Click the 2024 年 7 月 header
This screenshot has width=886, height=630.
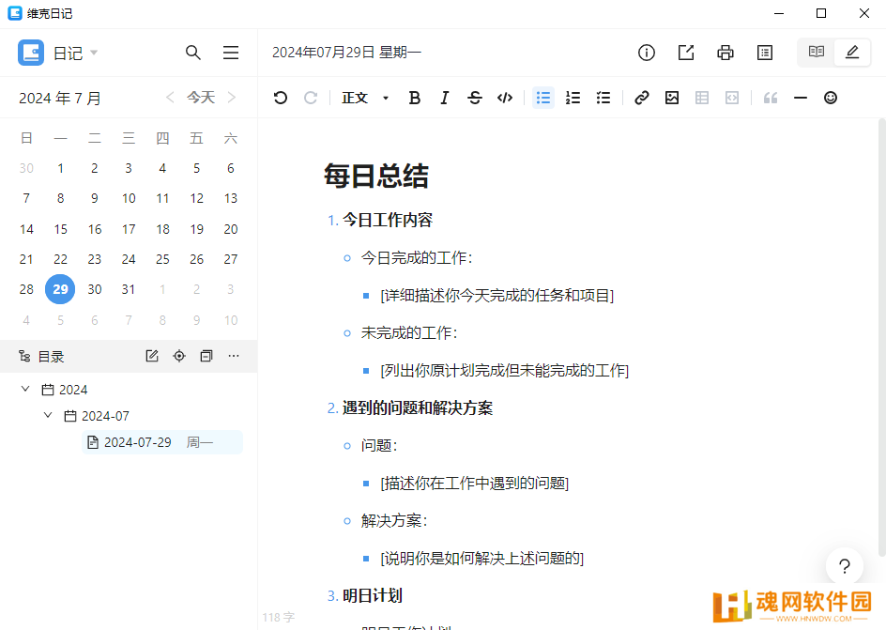pyautogui.click(x=60, y=99)
